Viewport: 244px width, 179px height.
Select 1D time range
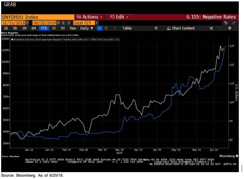coord(6,28)
